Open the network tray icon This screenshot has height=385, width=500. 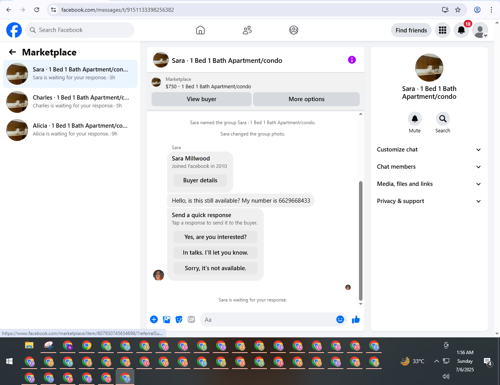click(x=446, y=361)
